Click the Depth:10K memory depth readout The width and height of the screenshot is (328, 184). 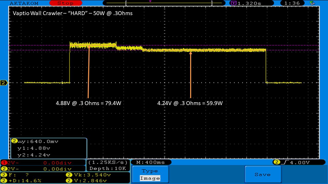108,168
